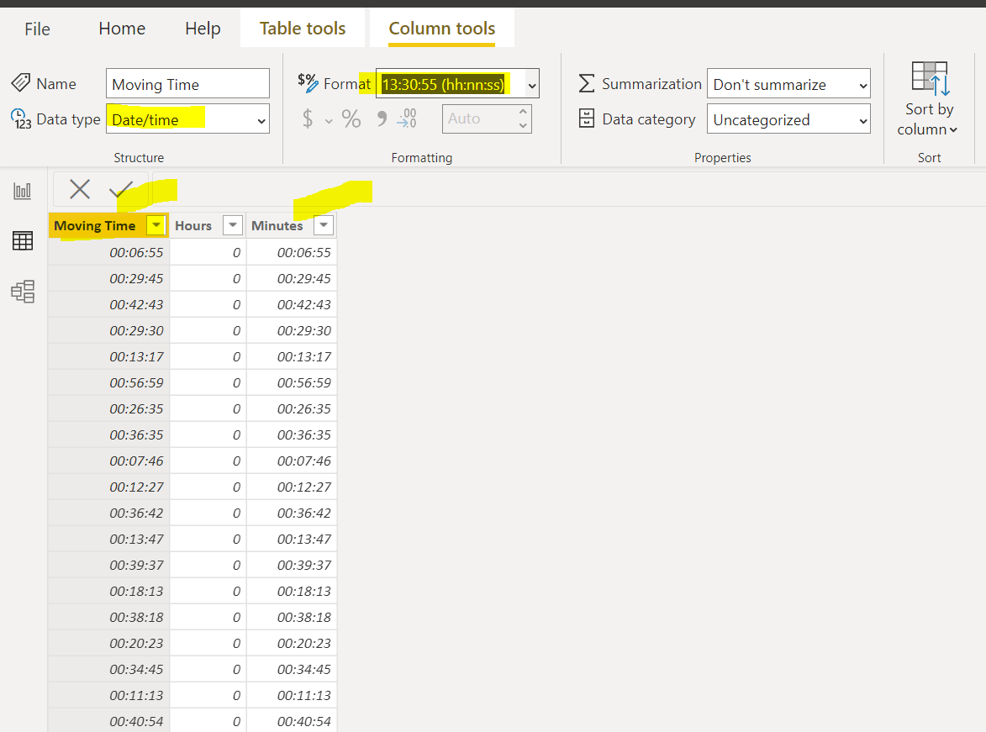The image size is (986, 732).
Task: Switch to the Data table view icon
Action: 23,240
